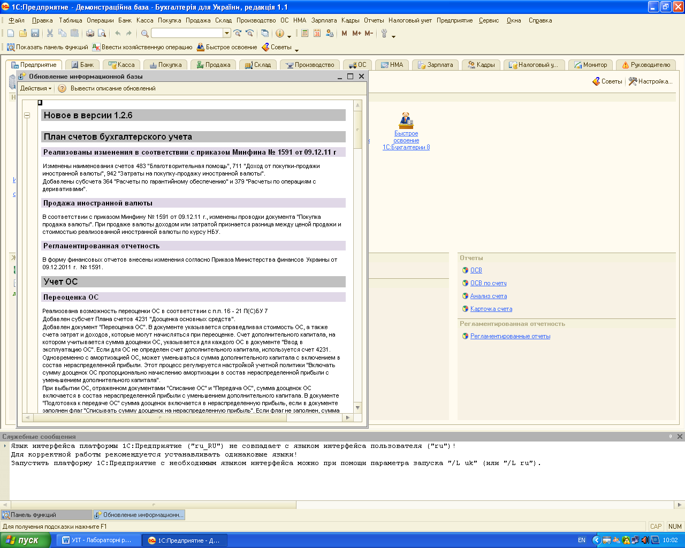Click Показать панель функций button

47,47
